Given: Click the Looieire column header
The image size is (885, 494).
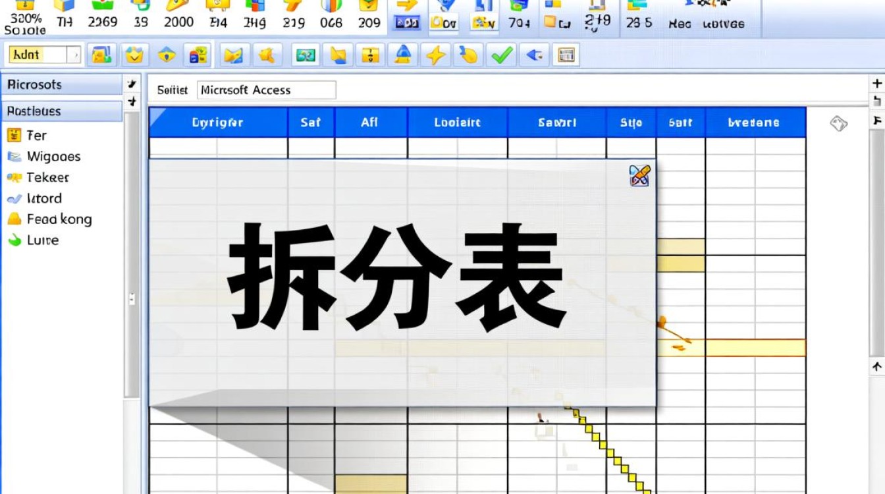Looking at the screenshot, I should click(458, 123).
